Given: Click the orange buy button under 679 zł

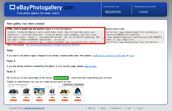Looking at the screenshot, I should tap(39, 100).
